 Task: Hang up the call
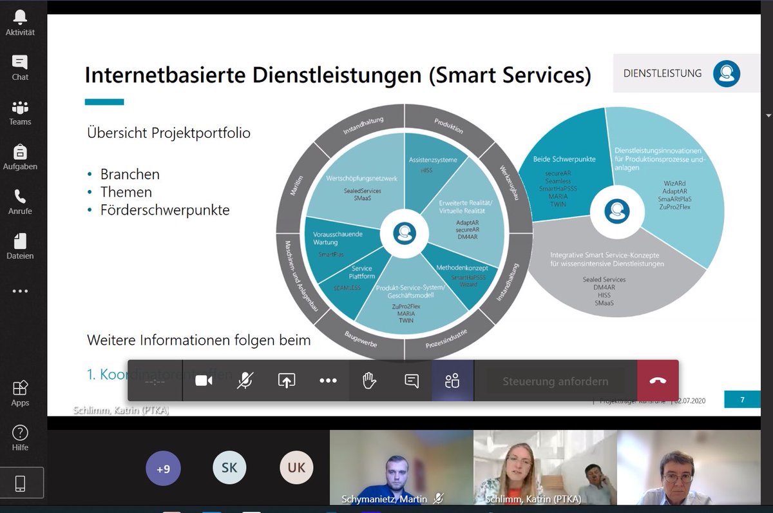pyautogui.click(x=658, y=381)
